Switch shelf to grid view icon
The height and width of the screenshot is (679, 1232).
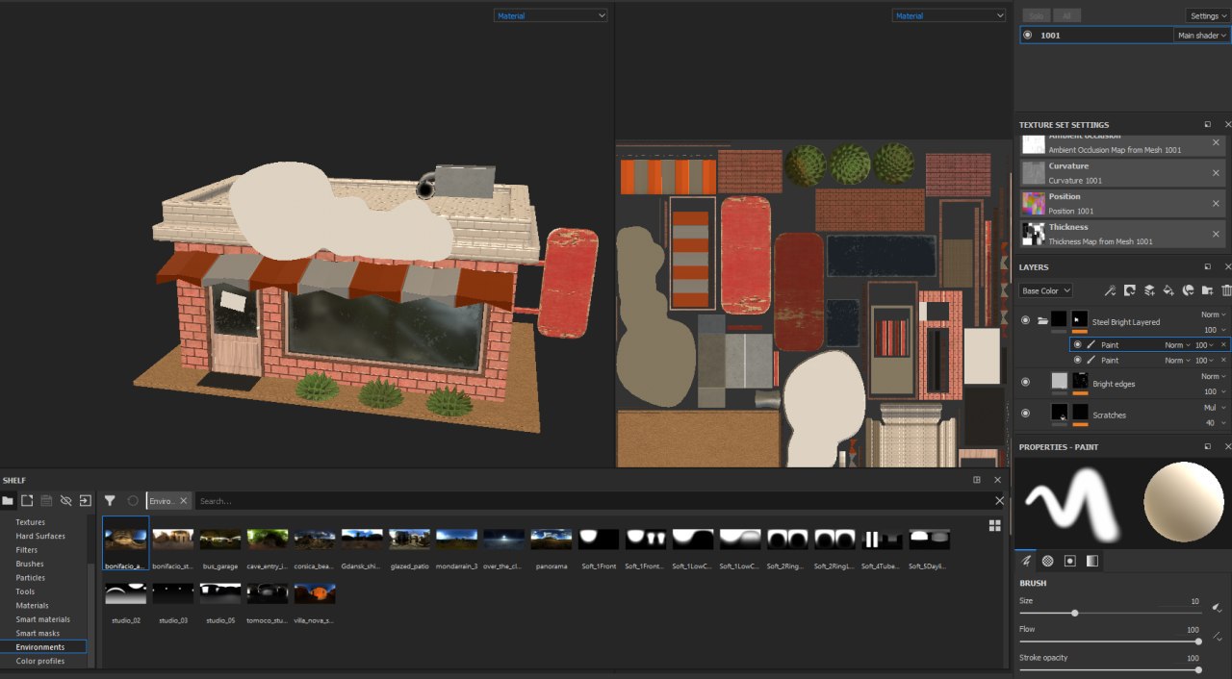pos(995,525)
